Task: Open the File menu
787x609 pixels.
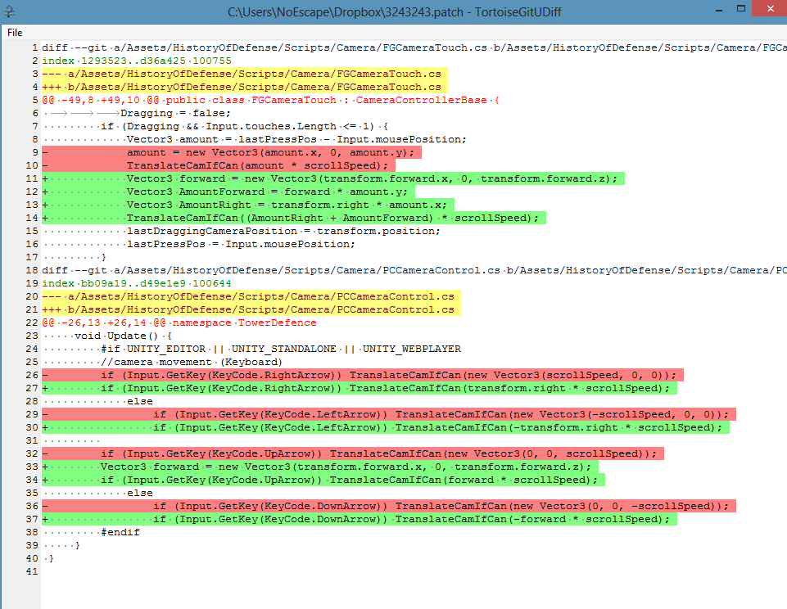Action: [x=15, y=33]
